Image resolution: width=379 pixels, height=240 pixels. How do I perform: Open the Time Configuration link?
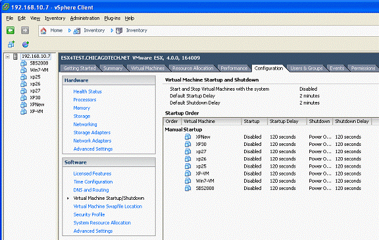point(93,182)
